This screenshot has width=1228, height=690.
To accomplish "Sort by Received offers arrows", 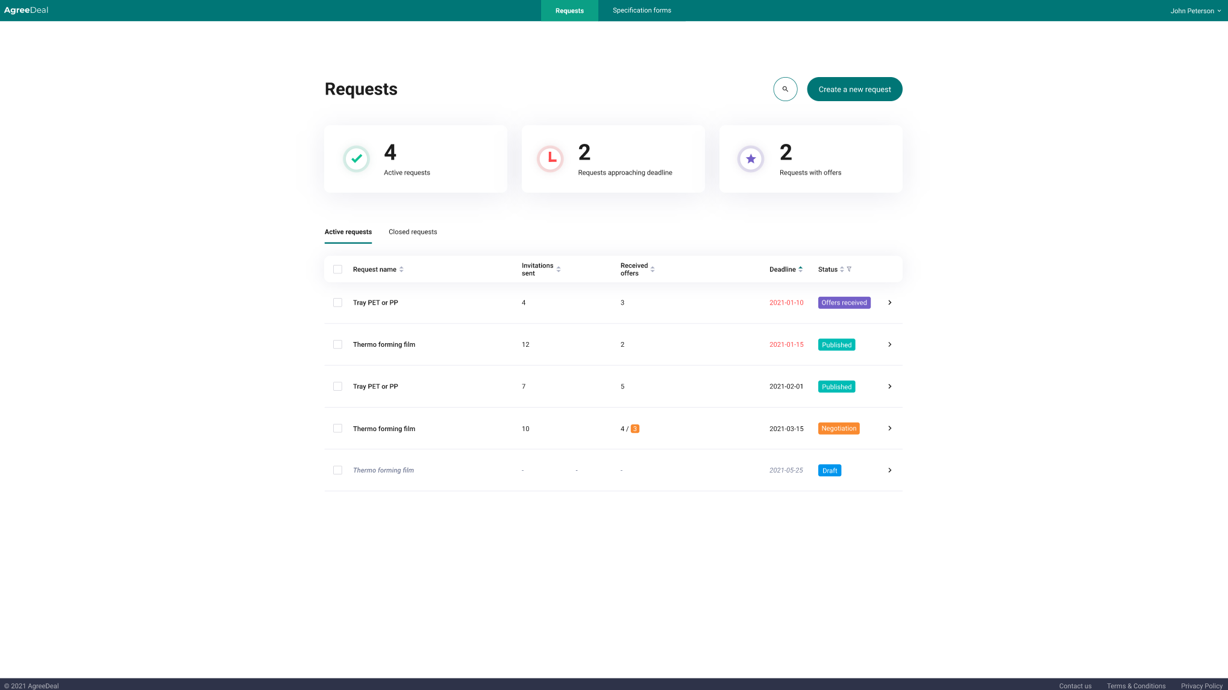I will pos(653,269).
